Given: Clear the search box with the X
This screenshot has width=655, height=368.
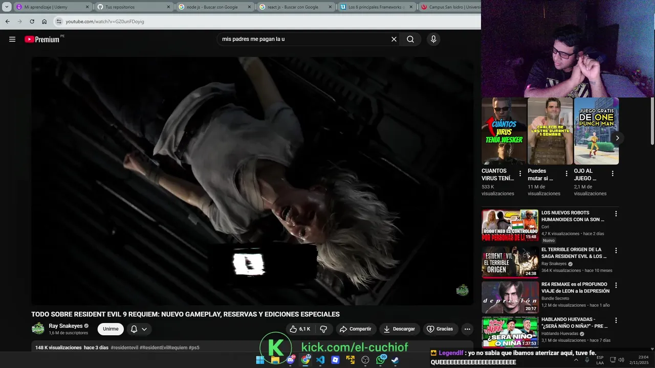Looking at the screenshot, I should (x=394, y=39).
